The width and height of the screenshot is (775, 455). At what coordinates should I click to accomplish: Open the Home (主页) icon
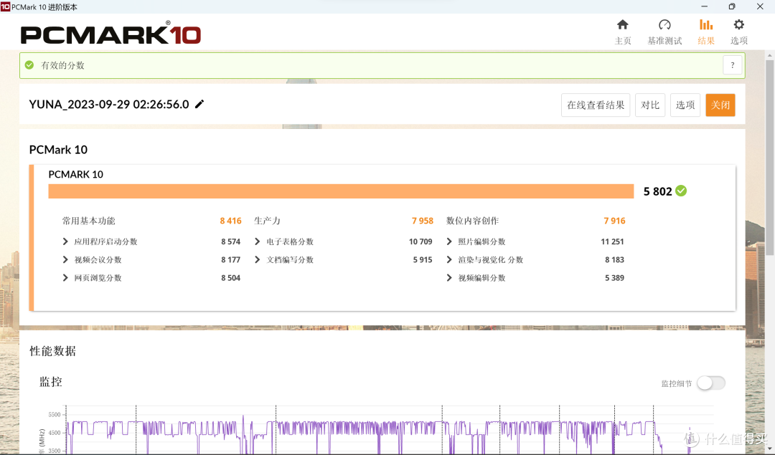point(622,24)
